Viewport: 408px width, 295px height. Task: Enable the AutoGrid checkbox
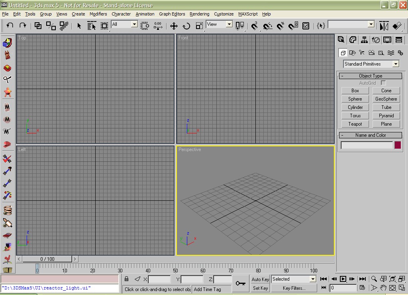[x=383, y=83]
